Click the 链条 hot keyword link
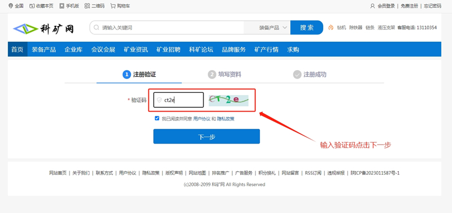452x213 pixels. [370, 28]
